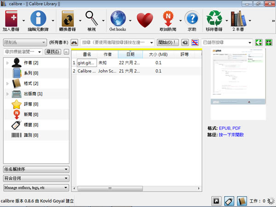Toggle the cover browser button in status bar
276x207 pixels.
(215, 201)
